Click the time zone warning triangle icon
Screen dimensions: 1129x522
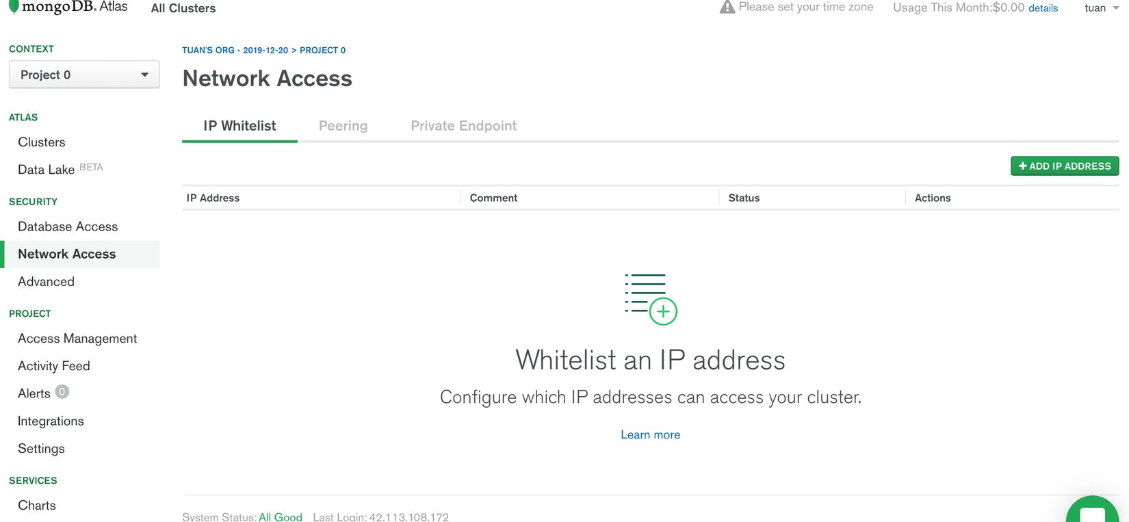(x=727, y=8)
